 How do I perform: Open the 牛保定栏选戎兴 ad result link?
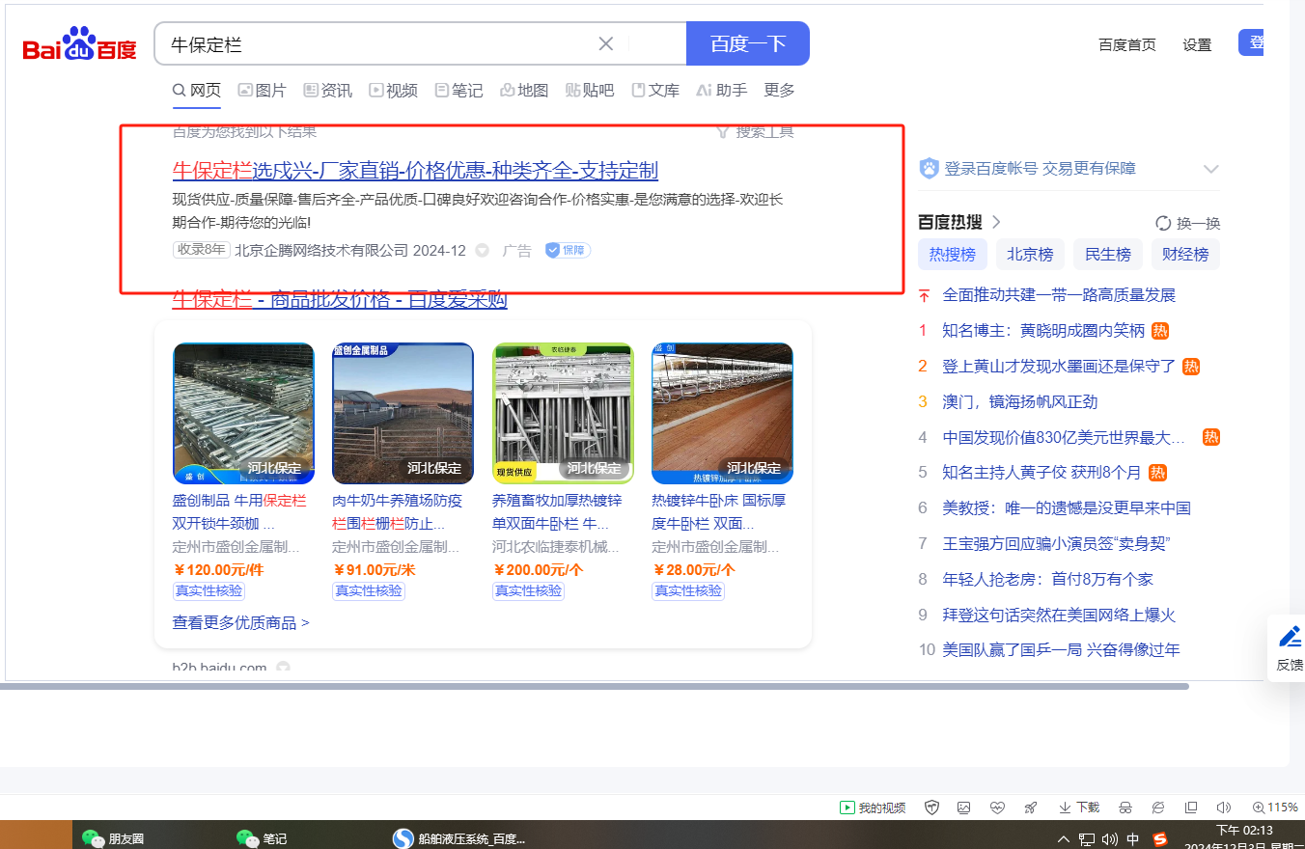415,171
